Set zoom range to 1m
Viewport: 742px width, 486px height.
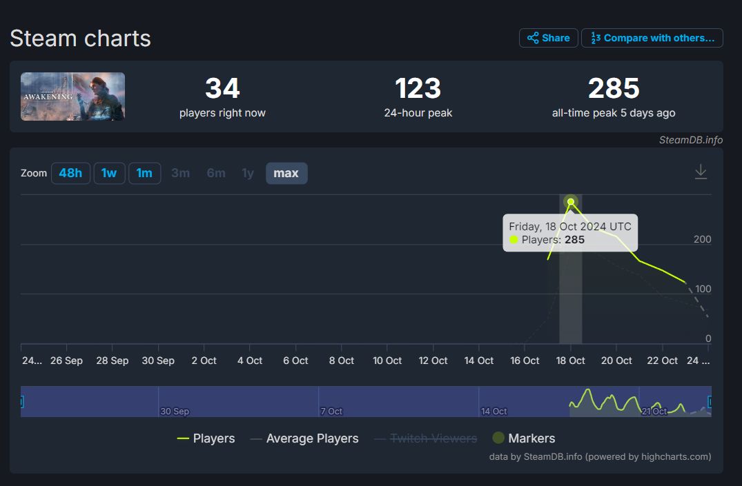click(x=145, y=173)
